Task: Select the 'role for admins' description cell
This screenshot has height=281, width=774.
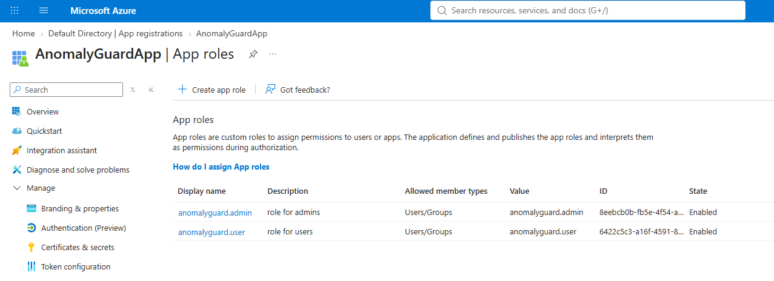Action: (293, 212)
